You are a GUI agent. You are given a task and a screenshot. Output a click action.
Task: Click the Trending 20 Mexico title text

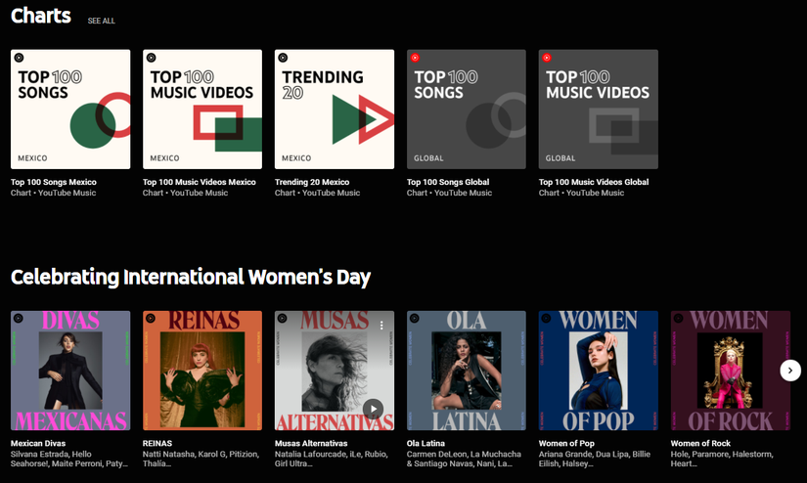[312, 182]
